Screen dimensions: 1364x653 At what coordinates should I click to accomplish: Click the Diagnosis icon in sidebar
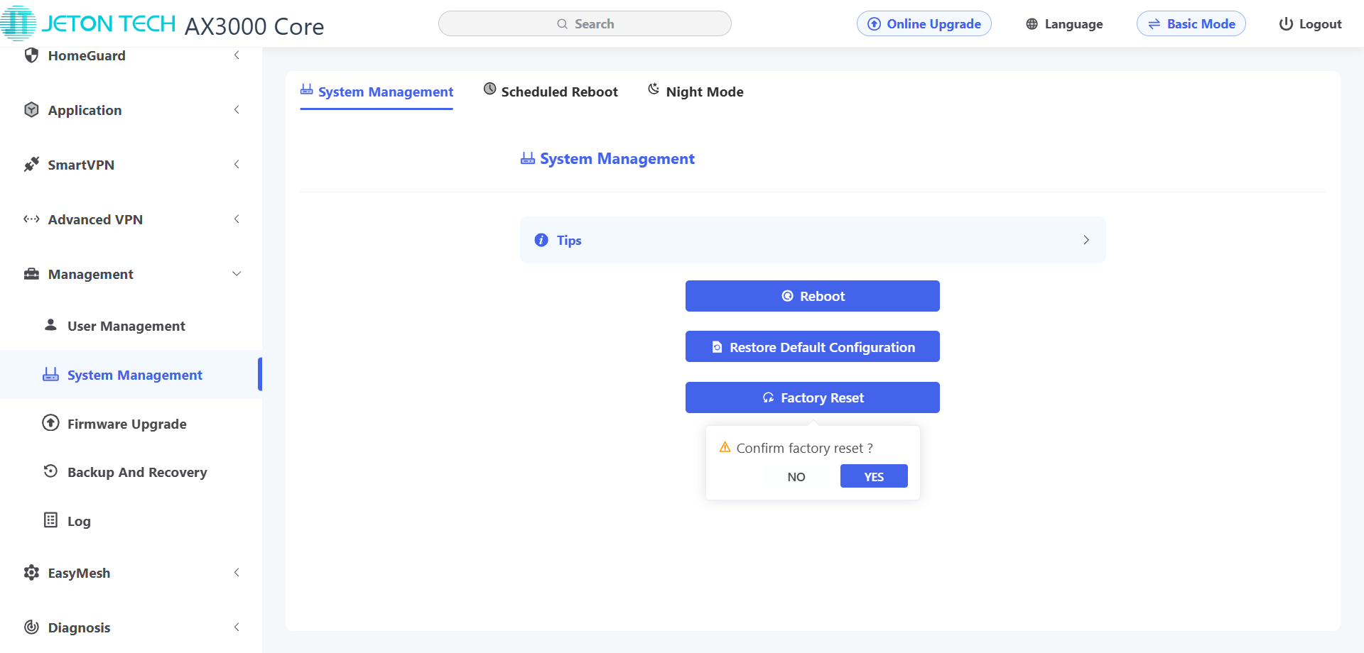pos(31,627)
